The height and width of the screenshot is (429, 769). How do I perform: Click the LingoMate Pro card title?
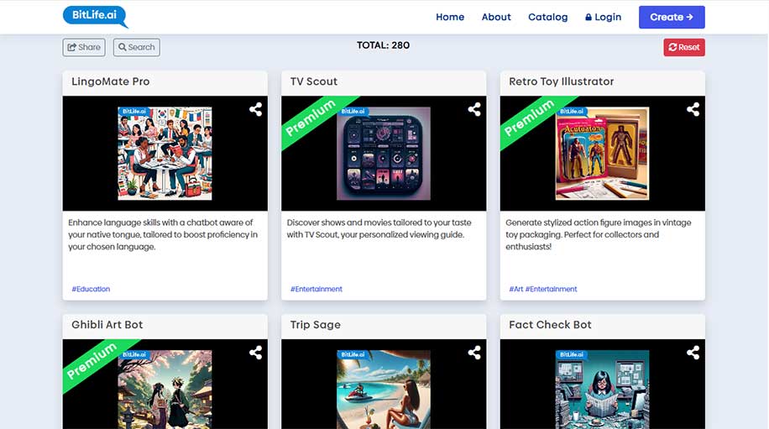click(x=110, y=81)
